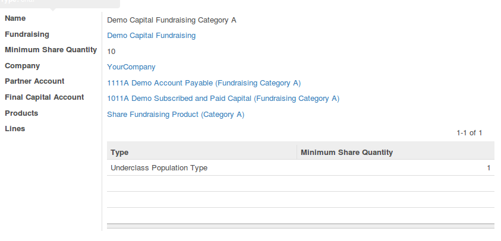Click the 1-1 of 1 pager indicator
This screenshot has width=501, height=241.
click(469, 133)
